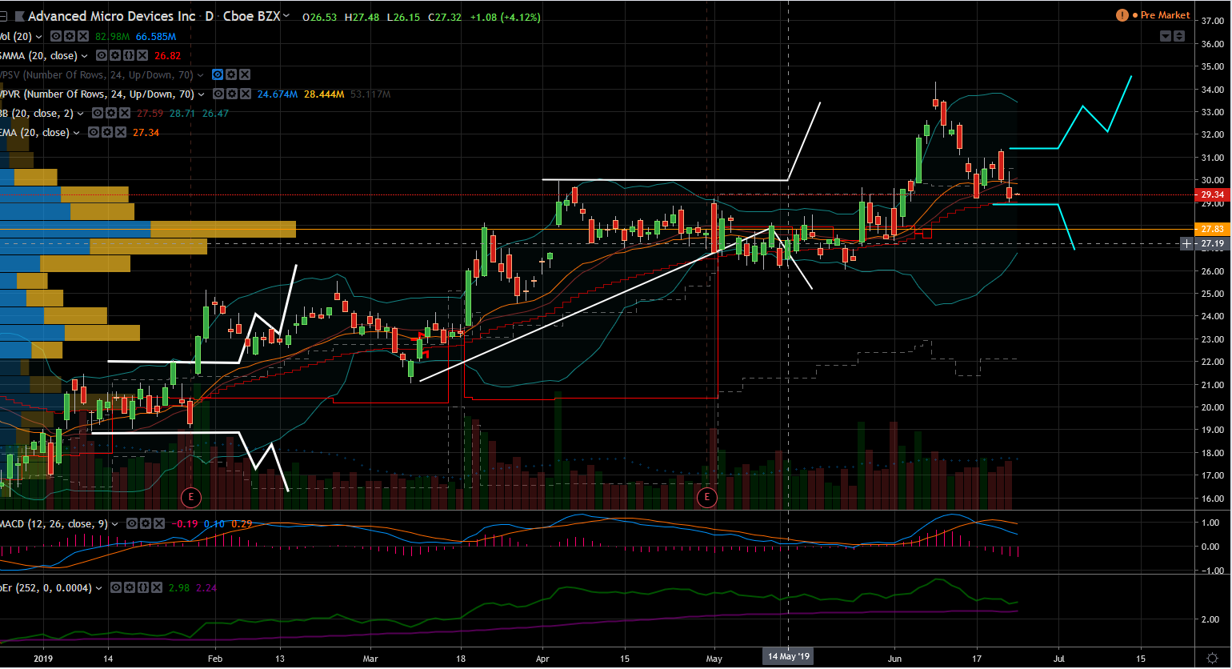Open the Advanced Micro Devices symbol dropdown
This screenshot has height=669, width=1232.
(286, 16)
